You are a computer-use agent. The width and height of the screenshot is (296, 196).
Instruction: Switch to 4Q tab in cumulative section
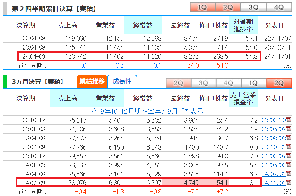click(279, 7)
